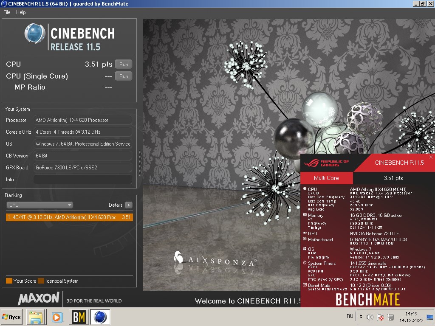The width and height of the screenshot is (435, 326).
Task: Click the volume speaker tray icon
Action: (x=370, y=317)
